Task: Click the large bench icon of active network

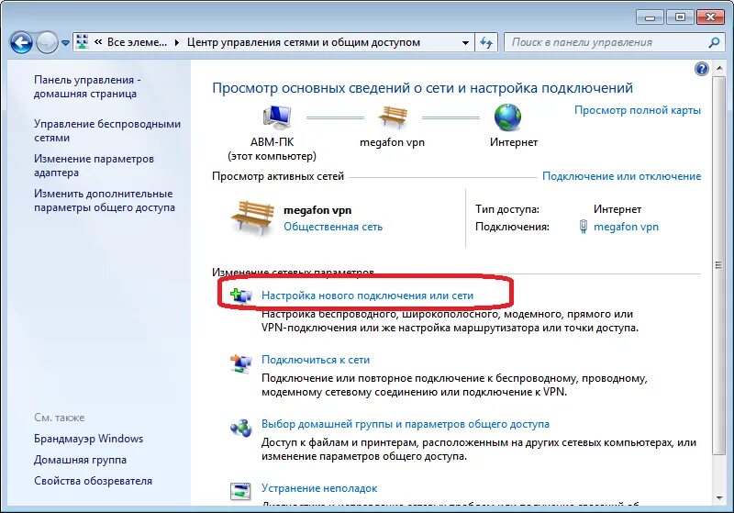Action: pos(252,217)
